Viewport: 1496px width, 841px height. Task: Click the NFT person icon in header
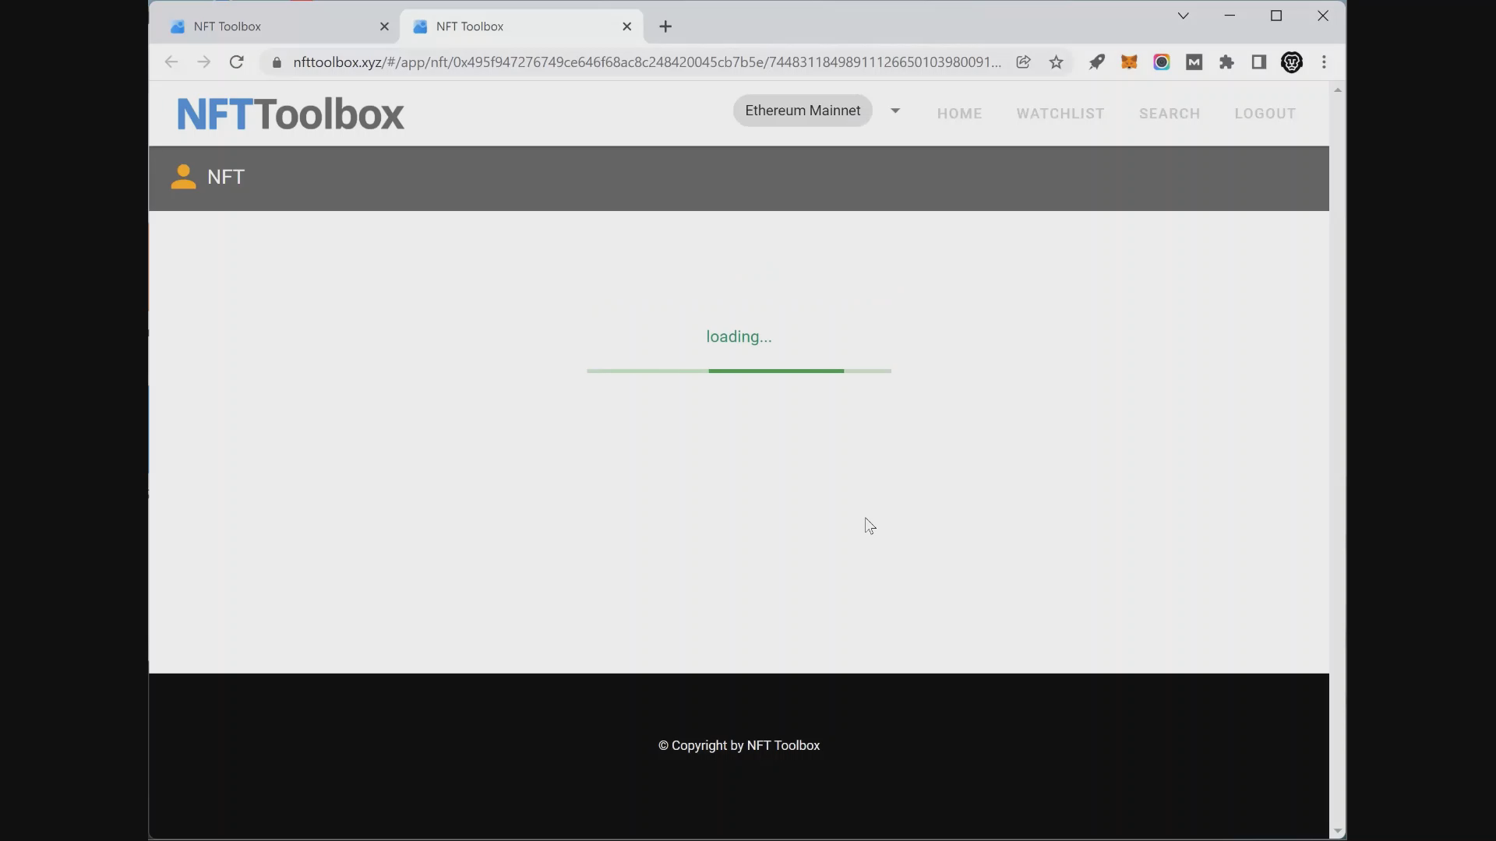[x=184, y=177]
